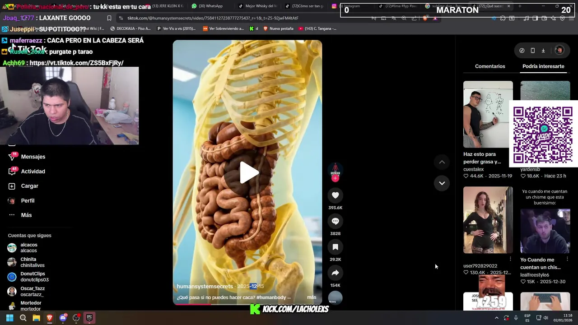Image resolution: width=578 pixels, height=325 pixels.
Task: Open the profile avatar in top pill
Action: click(x=559, y=50)
